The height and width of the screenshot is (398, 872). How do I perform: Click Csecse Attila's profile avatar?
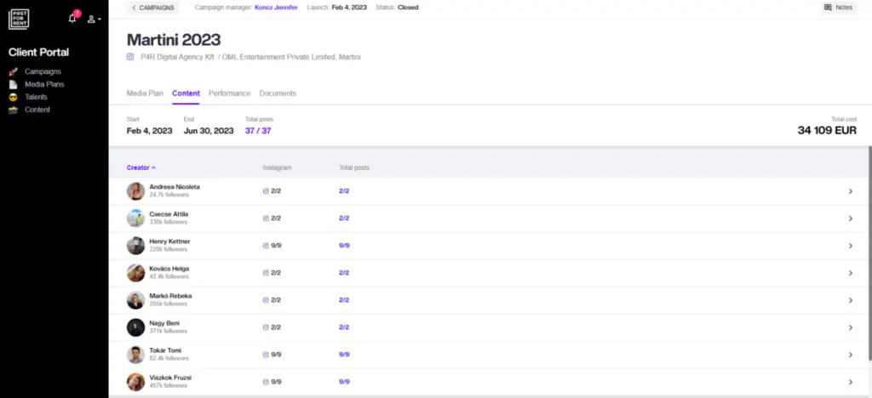coord(135,219)
